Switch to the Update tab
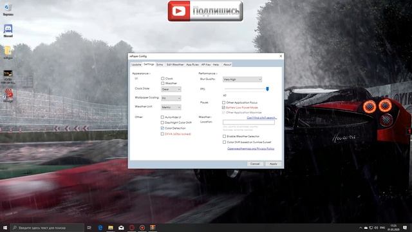 click(x=136, y=64)
